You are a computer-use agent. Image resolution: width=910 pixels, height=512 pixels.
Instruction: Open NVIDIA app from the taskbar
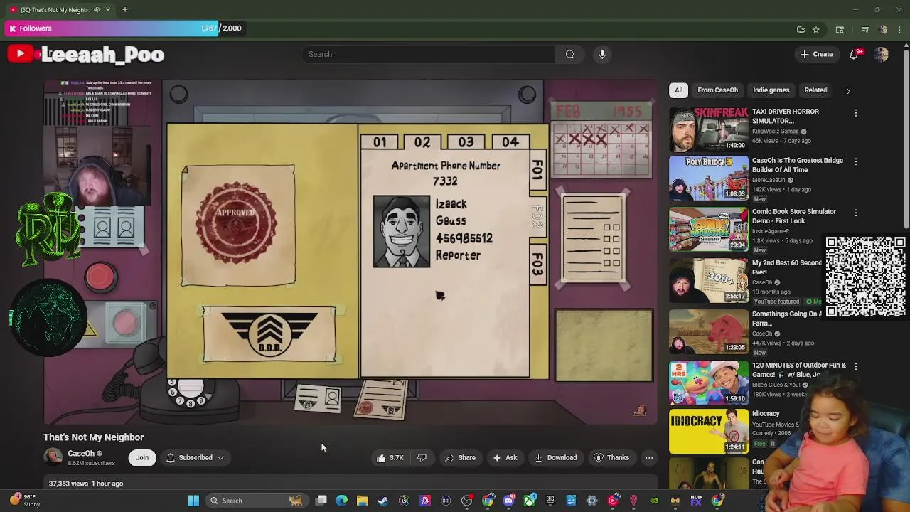pyautogui.click(x=654, y=501)
